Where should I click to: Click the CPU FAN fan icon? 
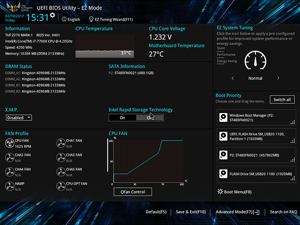pyautogui.click(x=9, y=143)
